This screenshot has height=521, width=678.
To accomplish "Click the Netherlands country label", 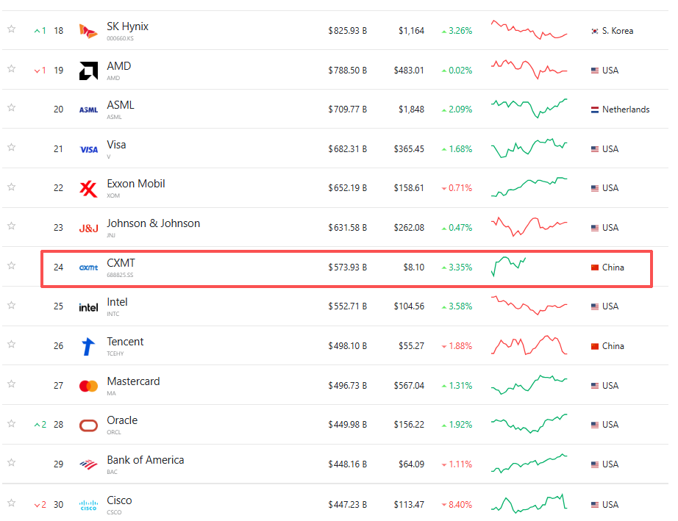I will point(626,109).
